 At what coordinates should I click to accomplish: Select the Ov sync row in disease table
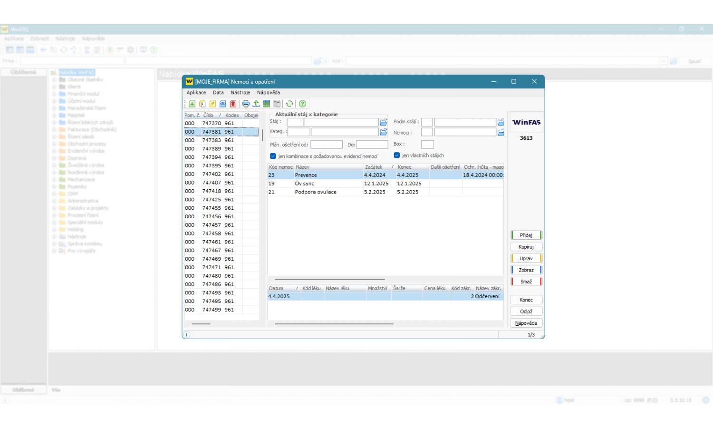[305, 184]
